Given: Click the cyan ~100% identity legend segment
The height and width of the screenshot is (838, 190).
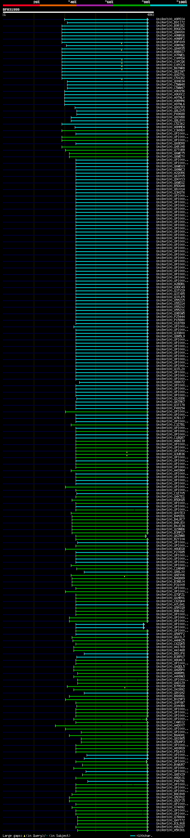Looking at the screenshot, I should 169,5.
